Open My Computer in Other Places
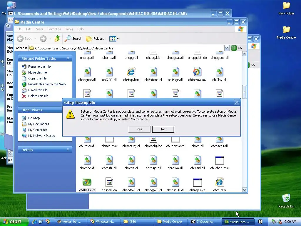 (37, 130)
